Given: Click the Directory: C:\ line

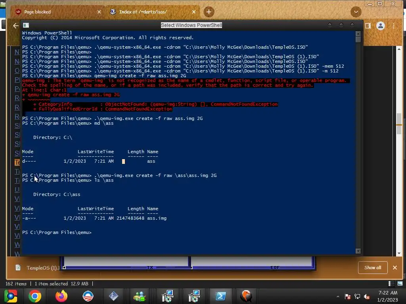Looking at the screenshot, I should (x=53, y=137).
